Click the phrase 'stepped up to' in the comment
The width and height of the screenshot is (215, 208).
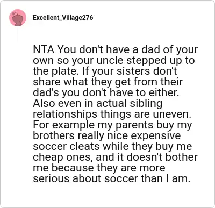click(x=161, y=61)
